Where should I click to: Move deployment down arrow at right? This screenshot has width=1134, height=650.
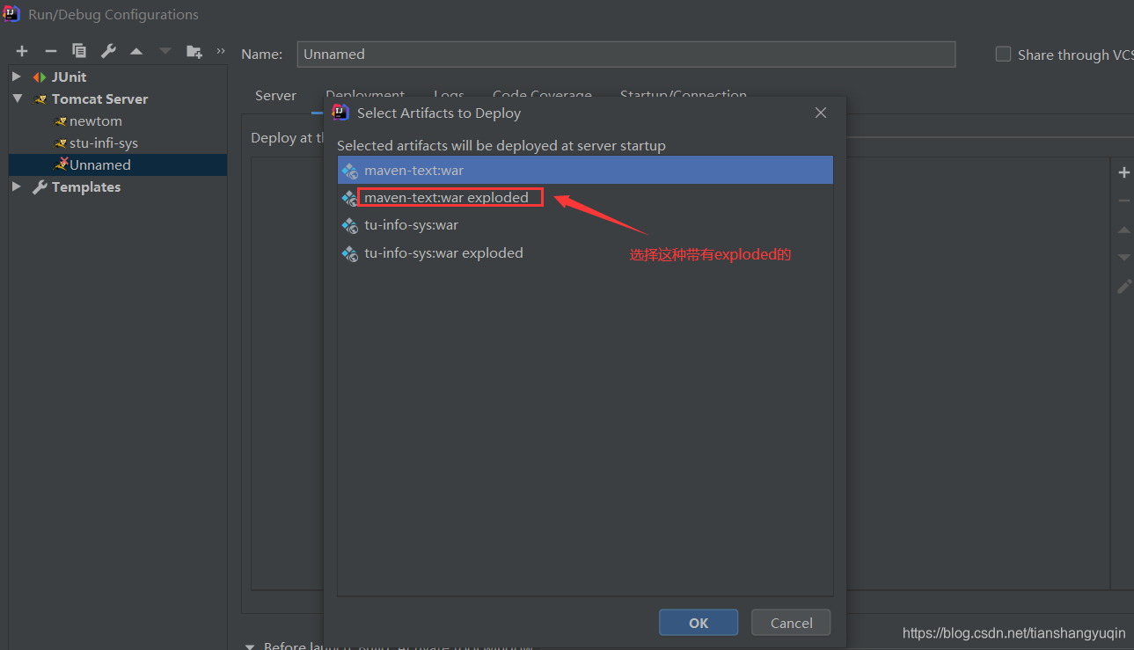point(1124,258)
